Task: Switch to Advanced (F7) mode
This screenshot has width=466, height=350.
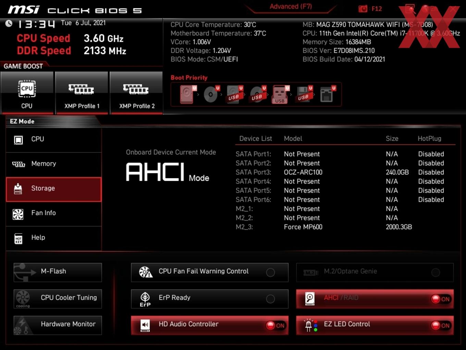Action: click(291, 7)
